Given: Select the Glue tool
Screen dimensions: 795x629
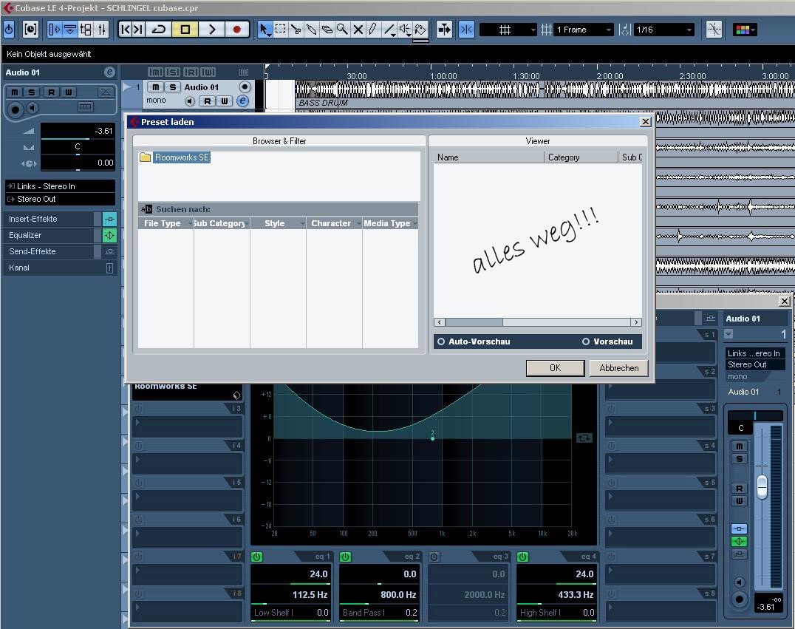Looking at the screenshot, I should click(311, 30).
